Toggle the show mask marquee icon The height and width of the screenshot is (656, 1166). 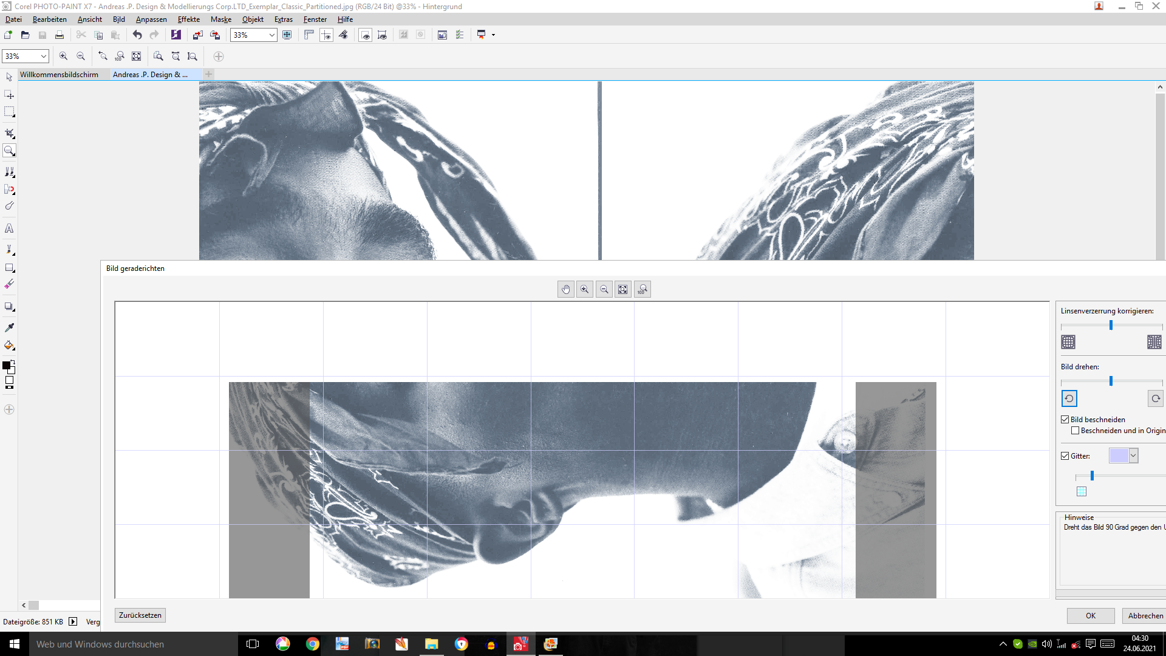tap(365, 35)
